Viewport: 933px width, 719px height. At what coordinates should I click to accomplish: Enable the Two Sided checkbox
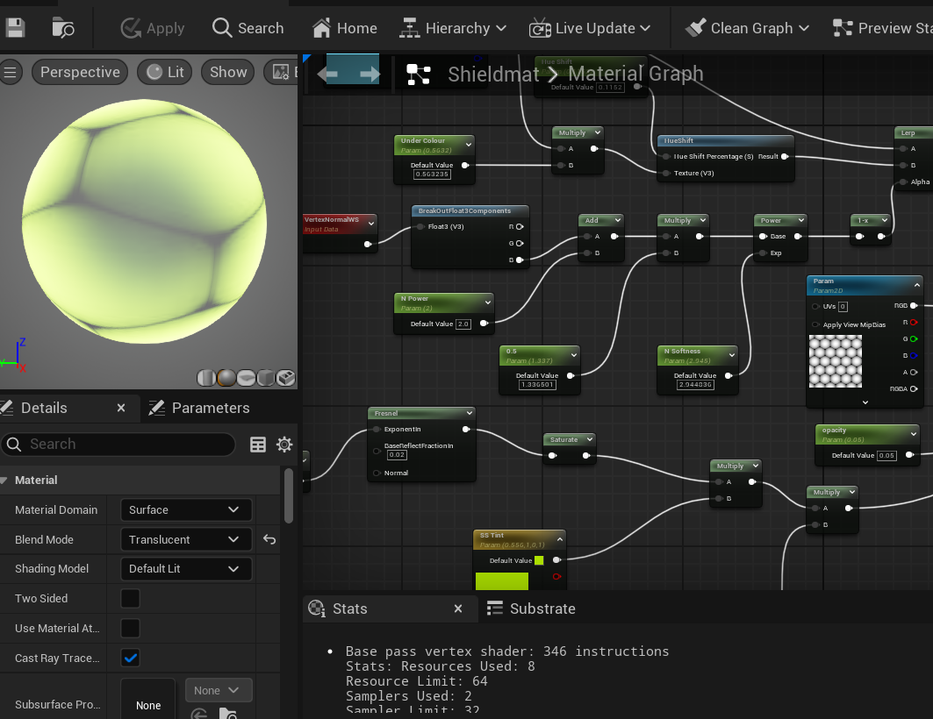(130, 598)
